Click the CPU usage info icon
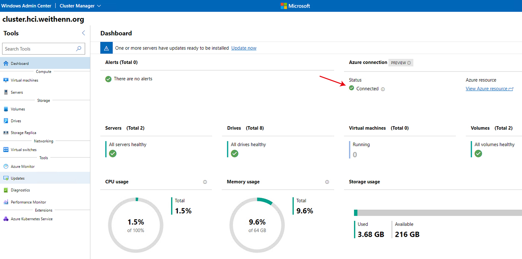 [205, 182]
